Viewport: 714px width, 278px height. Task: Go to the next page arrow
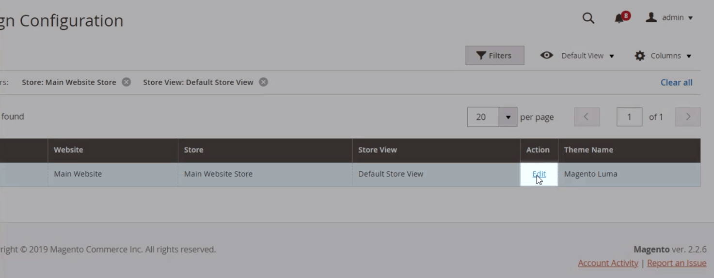click(x=687, y=117)
